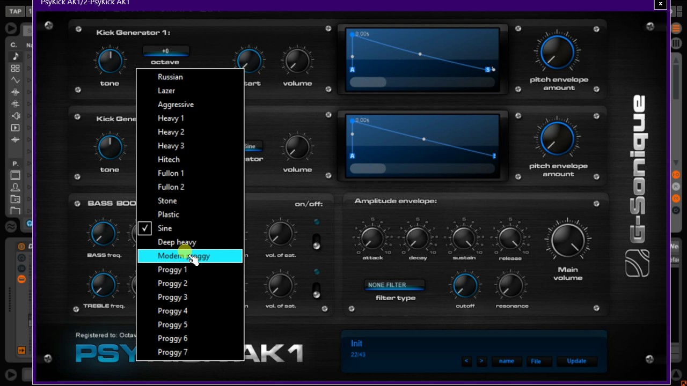Screen dimensions: 687x386
Task: Click the amplitude envelope attack knob
Action: (373, 237)
